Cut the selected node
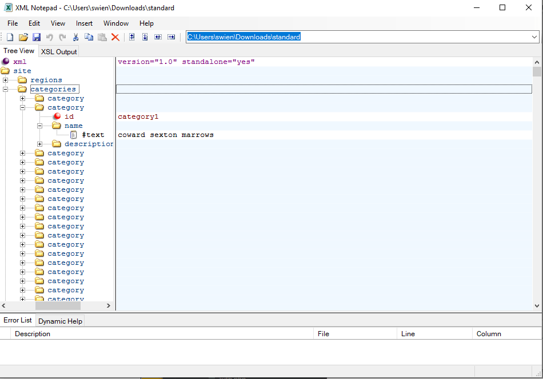The height and width of the screenshot is (379, 543). pos(75,37)
